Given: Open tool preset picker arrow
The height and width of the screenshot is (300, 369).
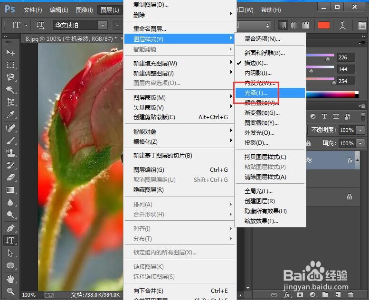Looking at the screenshot, I should click(x=26, y=25).
